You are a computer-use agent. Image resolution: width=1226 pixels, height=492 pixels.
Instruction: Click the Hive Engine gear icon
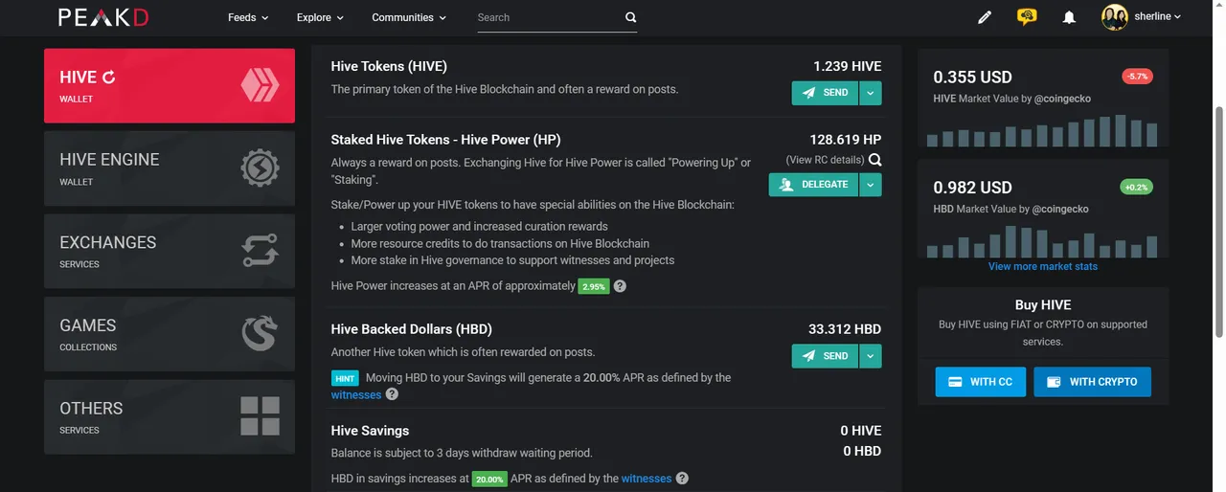[x=260, y=168]
